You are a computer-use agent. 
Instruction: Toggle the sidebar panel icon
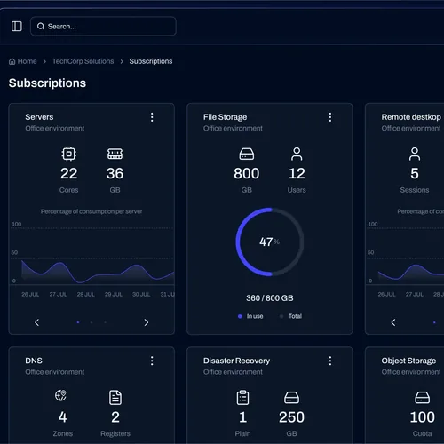pyautogui.click(x=17, y=27)
